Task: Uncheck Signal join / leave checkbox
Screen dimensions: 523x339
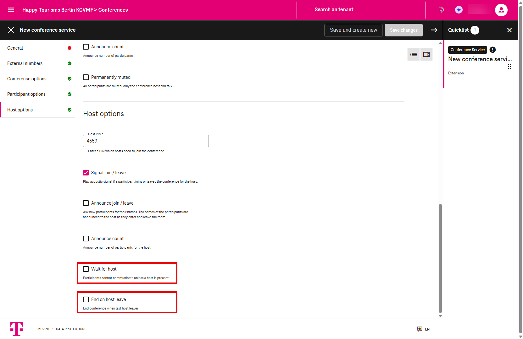Action: pos(86,173)
